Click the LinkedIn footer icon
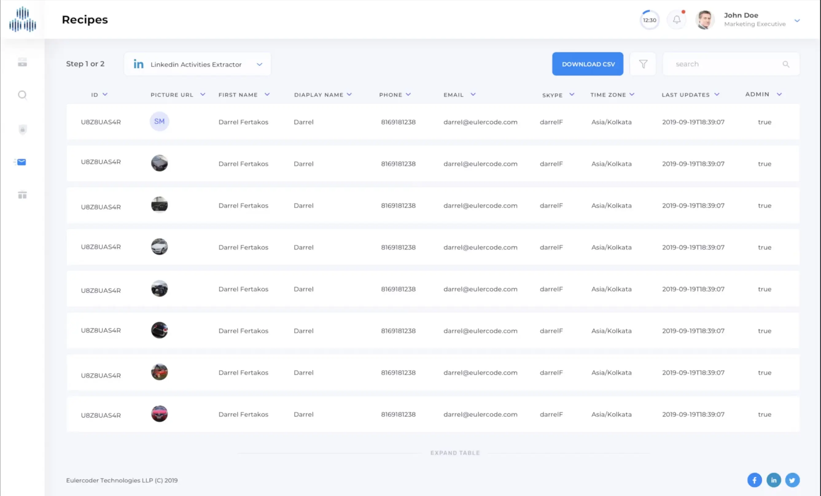Viewport: 821px width, 496px height. pos(773,480)
